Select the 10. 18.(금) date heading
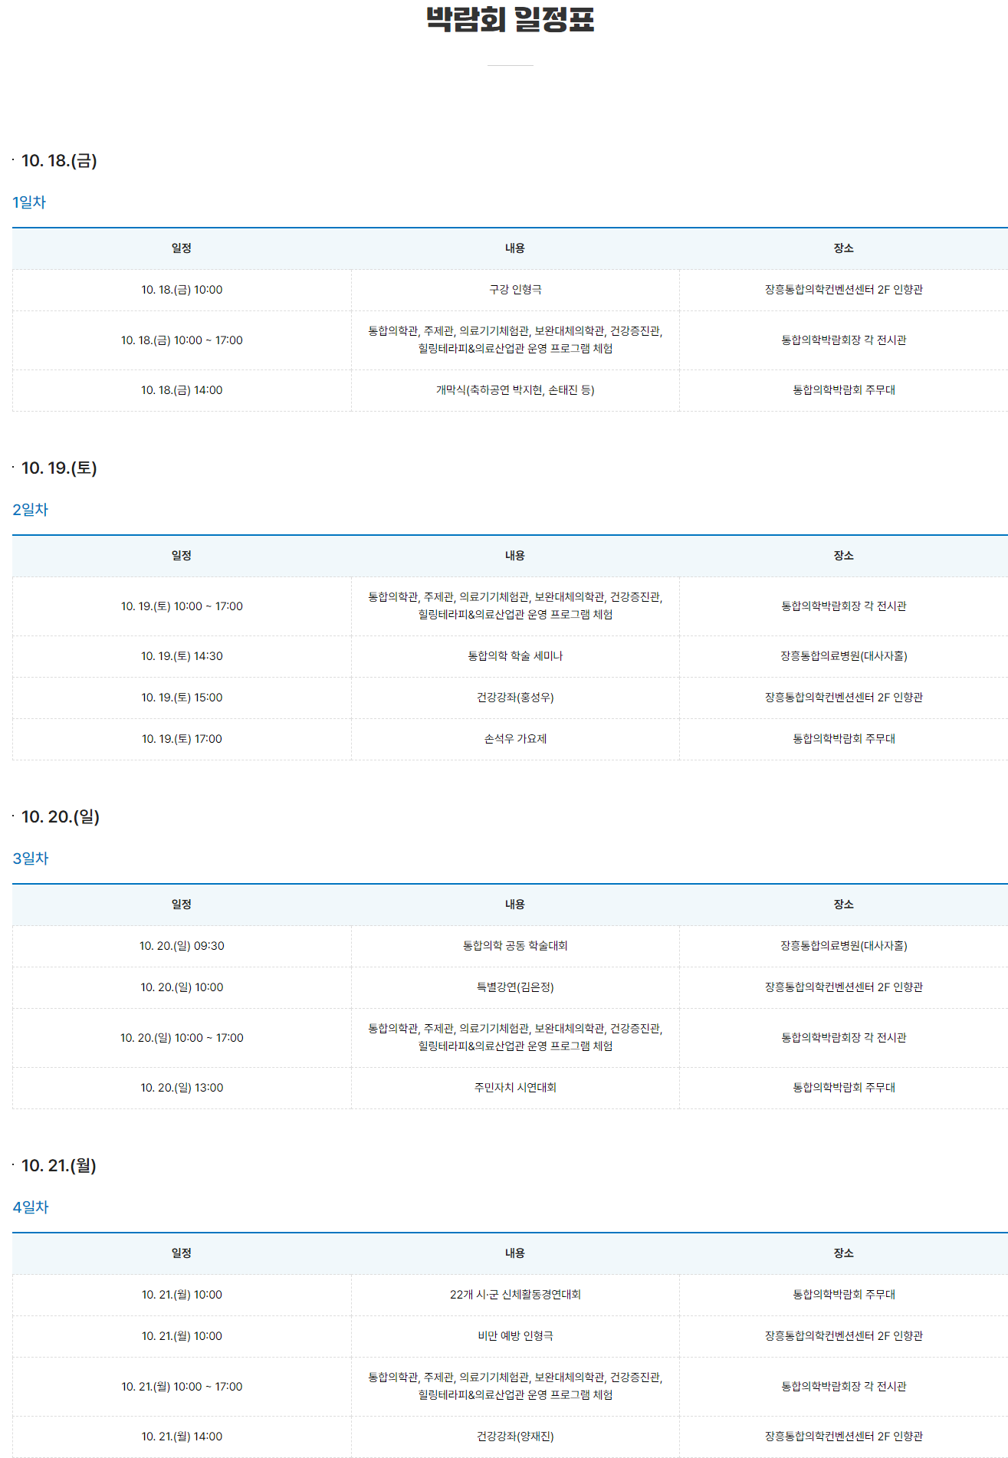 59,160
